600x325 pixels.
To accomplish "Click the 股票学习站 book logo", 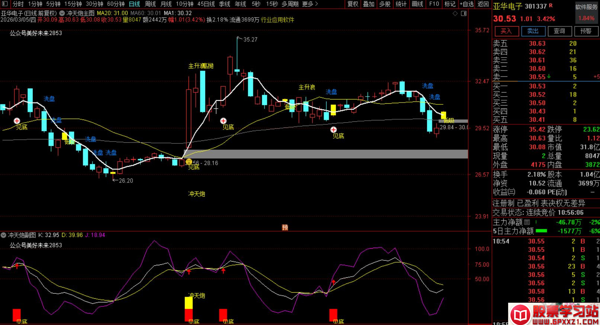I will click(521, 314).
